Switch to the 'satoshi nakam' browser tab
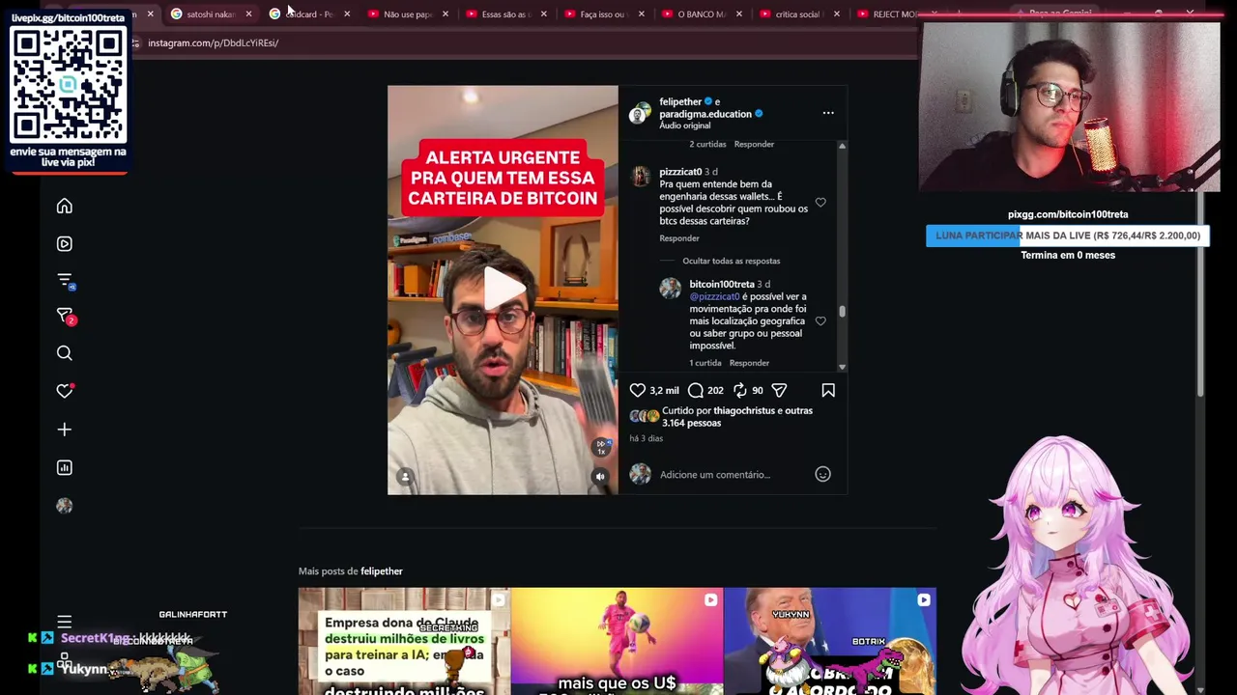This screenshot has height=695, width=1237. tap(210, 14)
